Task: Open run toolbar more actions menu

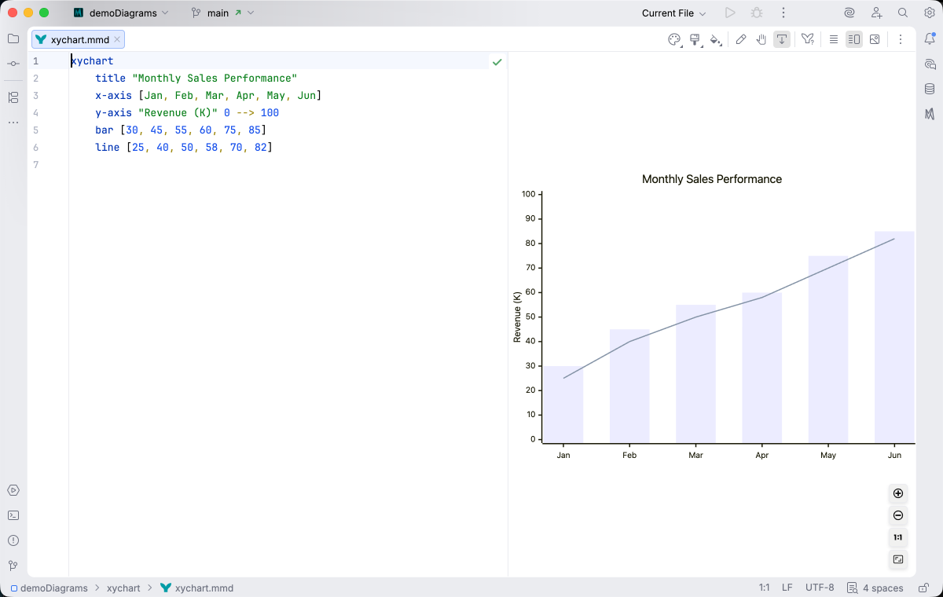Action: pos(783,13)
